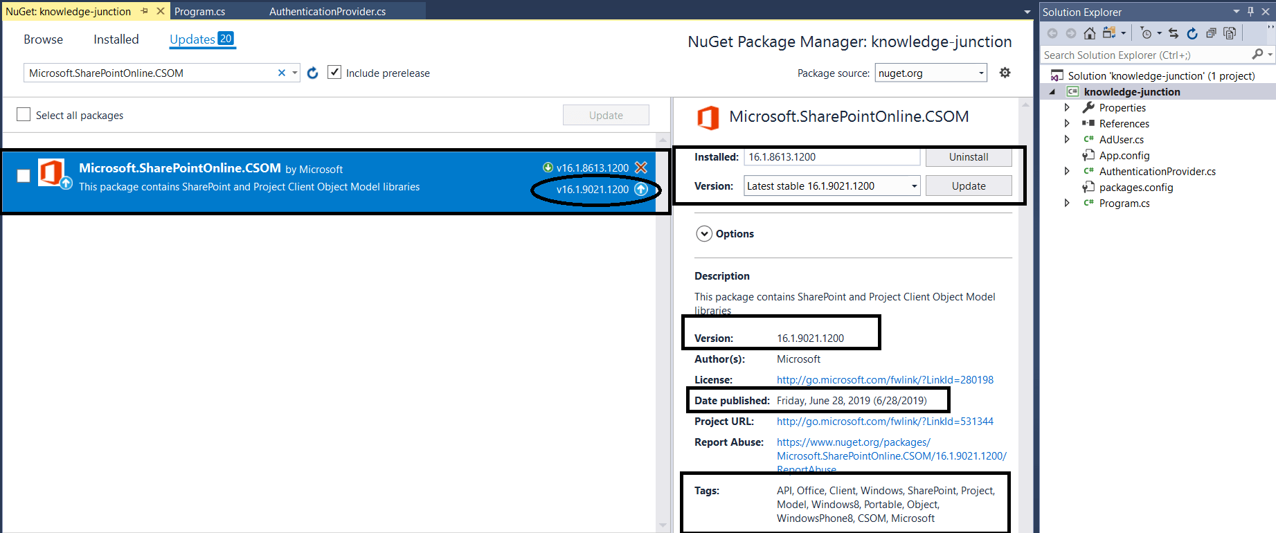
Task: Open the Program.cs editor tab
Action: tap(199, 11)
